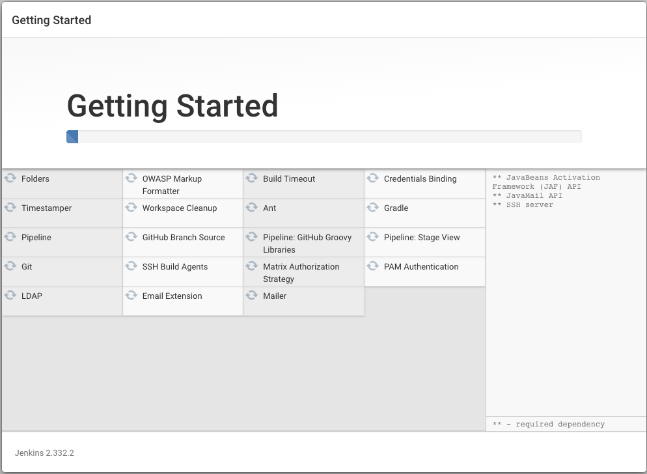Select the Pipeline: Stage View label

click(422, 238)
